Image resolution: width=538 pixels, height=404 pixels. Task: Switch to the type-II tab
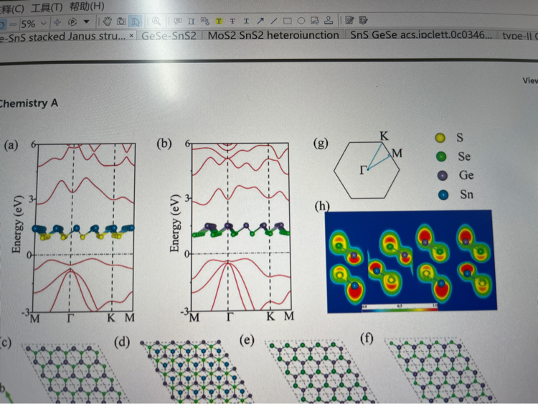click(518, 35)
